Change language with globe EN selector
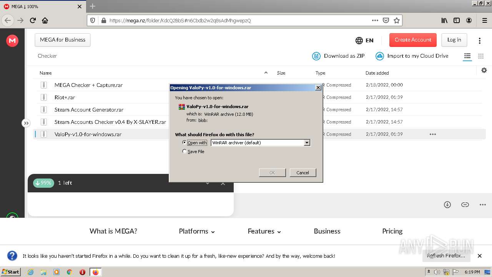 click(364, 40)
